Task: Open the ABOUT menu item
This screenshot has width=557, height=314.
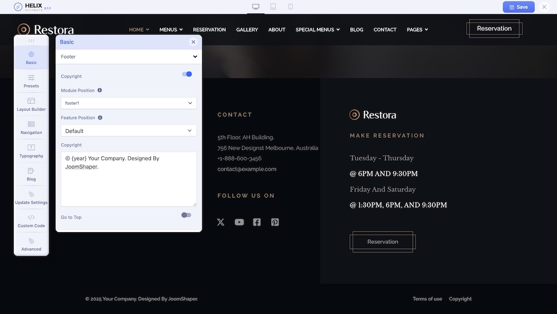Action: (277, 30)
